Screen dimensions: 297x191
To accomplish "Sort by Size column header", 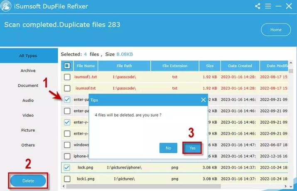I will click(210, 66).
